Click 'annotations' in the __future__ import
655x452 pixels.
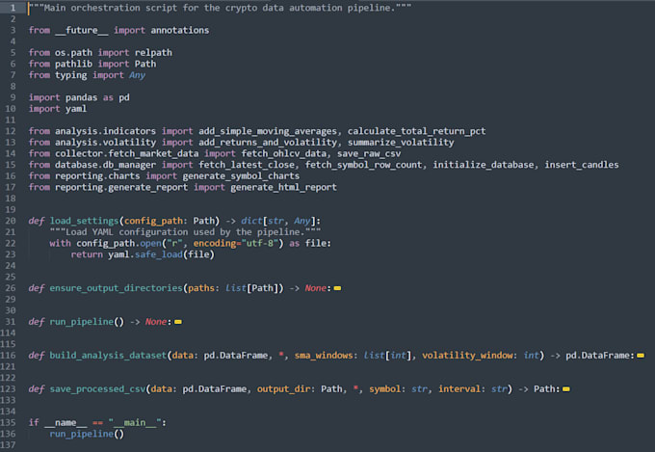click(179, 30)
